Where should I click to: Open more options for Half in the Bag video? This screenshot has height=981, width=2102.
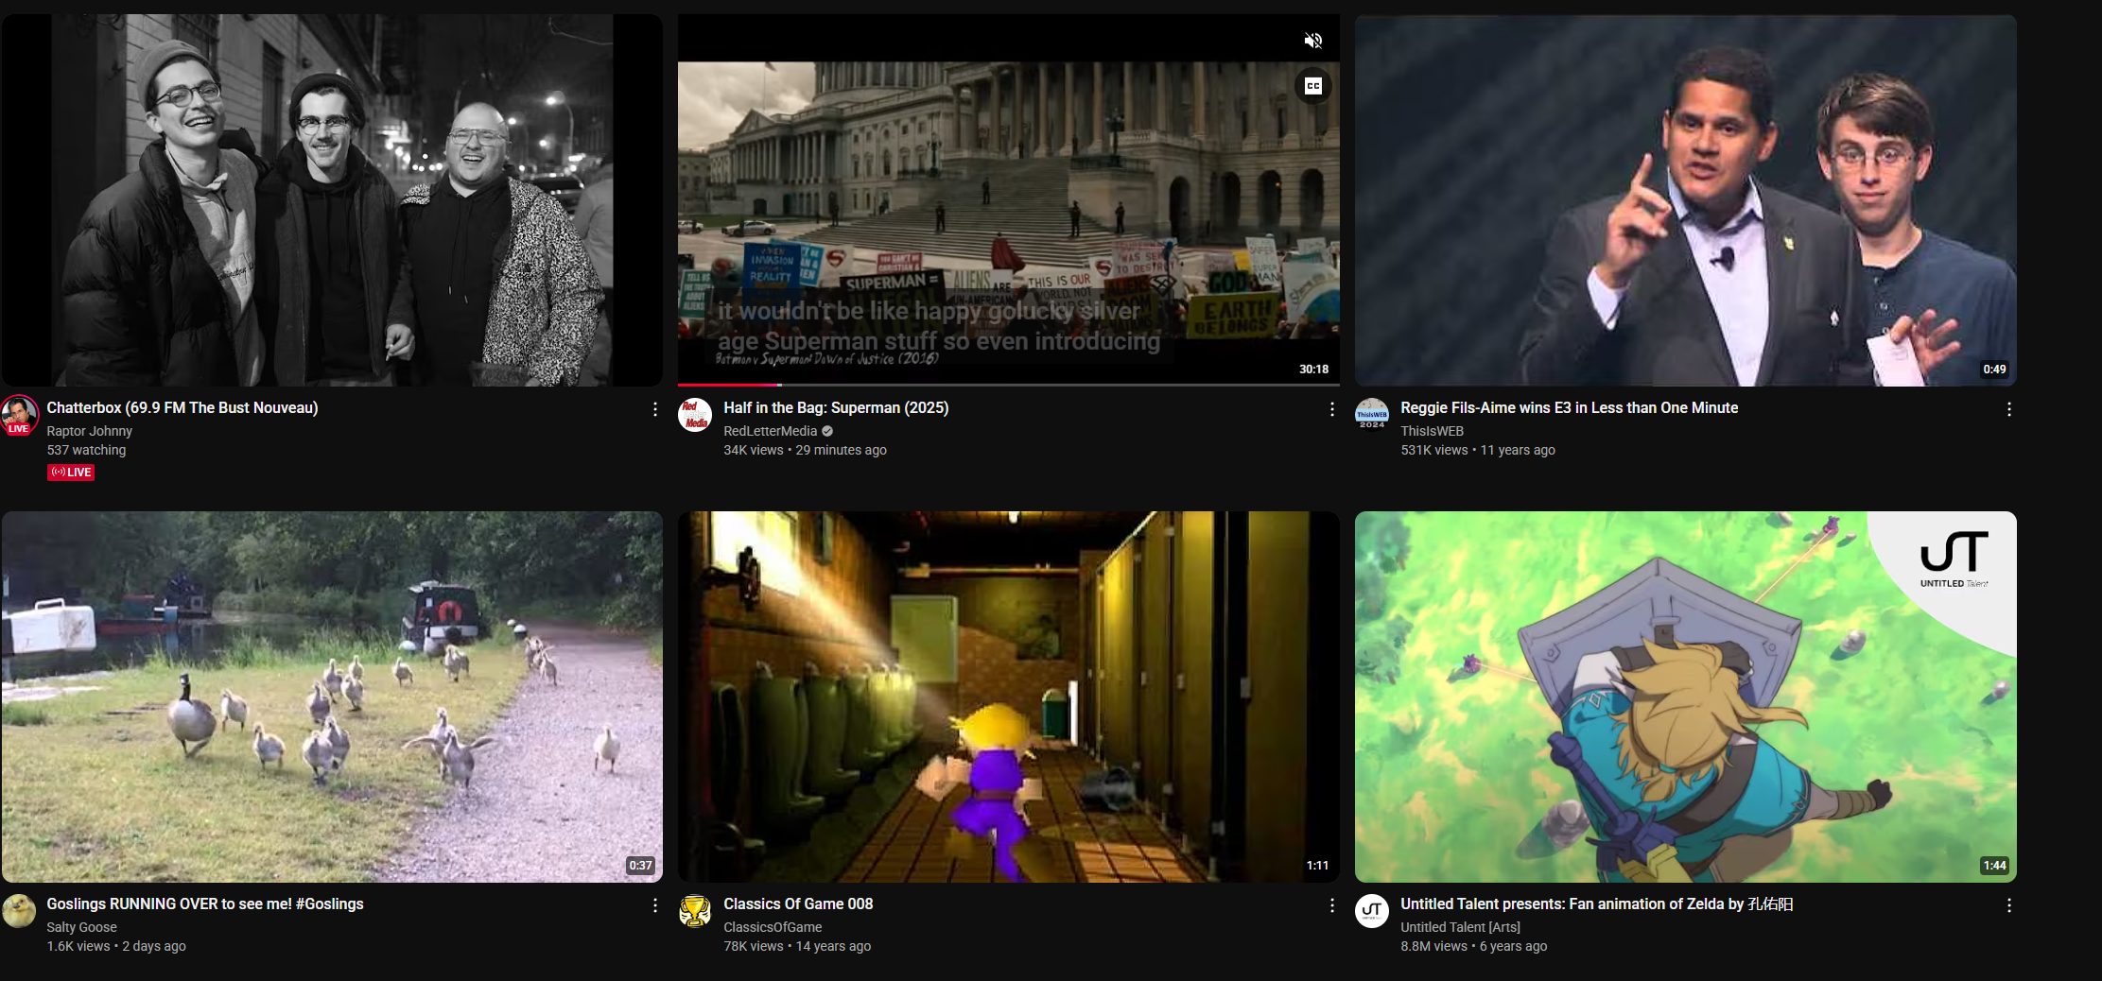point(1331,409)
